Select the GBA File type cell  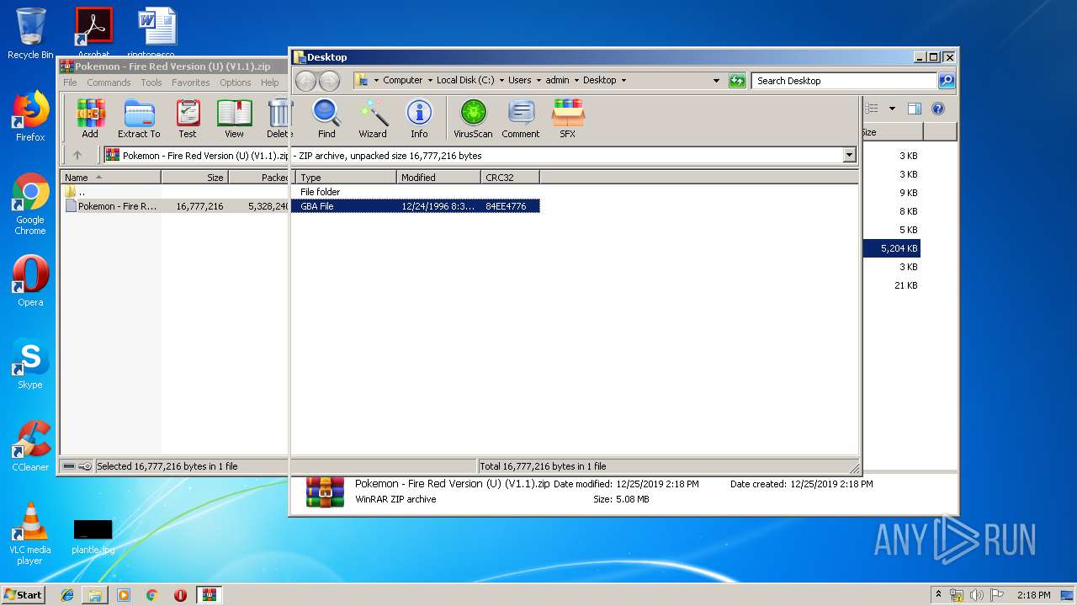pyautogui.click(x=317, y=206)
